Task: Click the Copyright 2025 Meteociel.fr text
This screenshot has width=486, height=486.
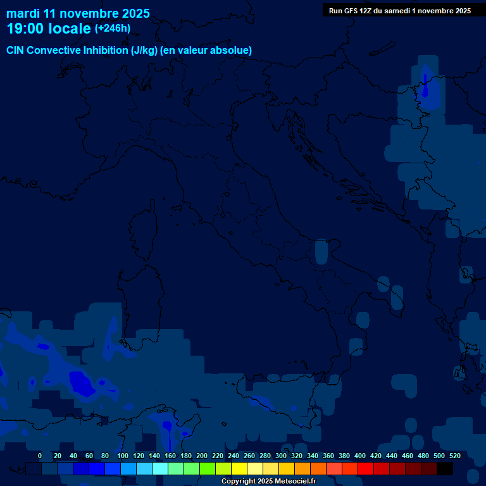Action: point(268,482)
